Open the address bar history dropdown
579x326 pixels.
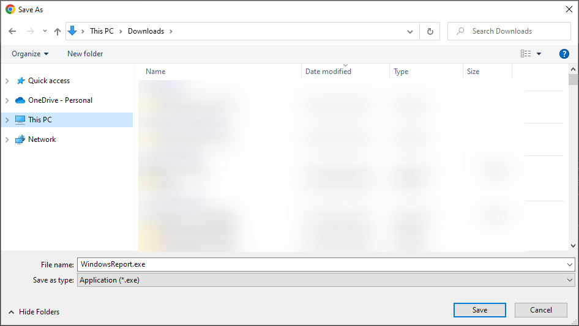click(410, 31)
